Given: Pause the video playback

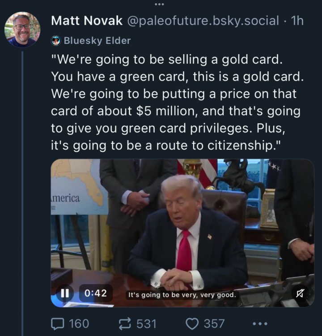Looking at the screenshot, I should click(65, 293).
